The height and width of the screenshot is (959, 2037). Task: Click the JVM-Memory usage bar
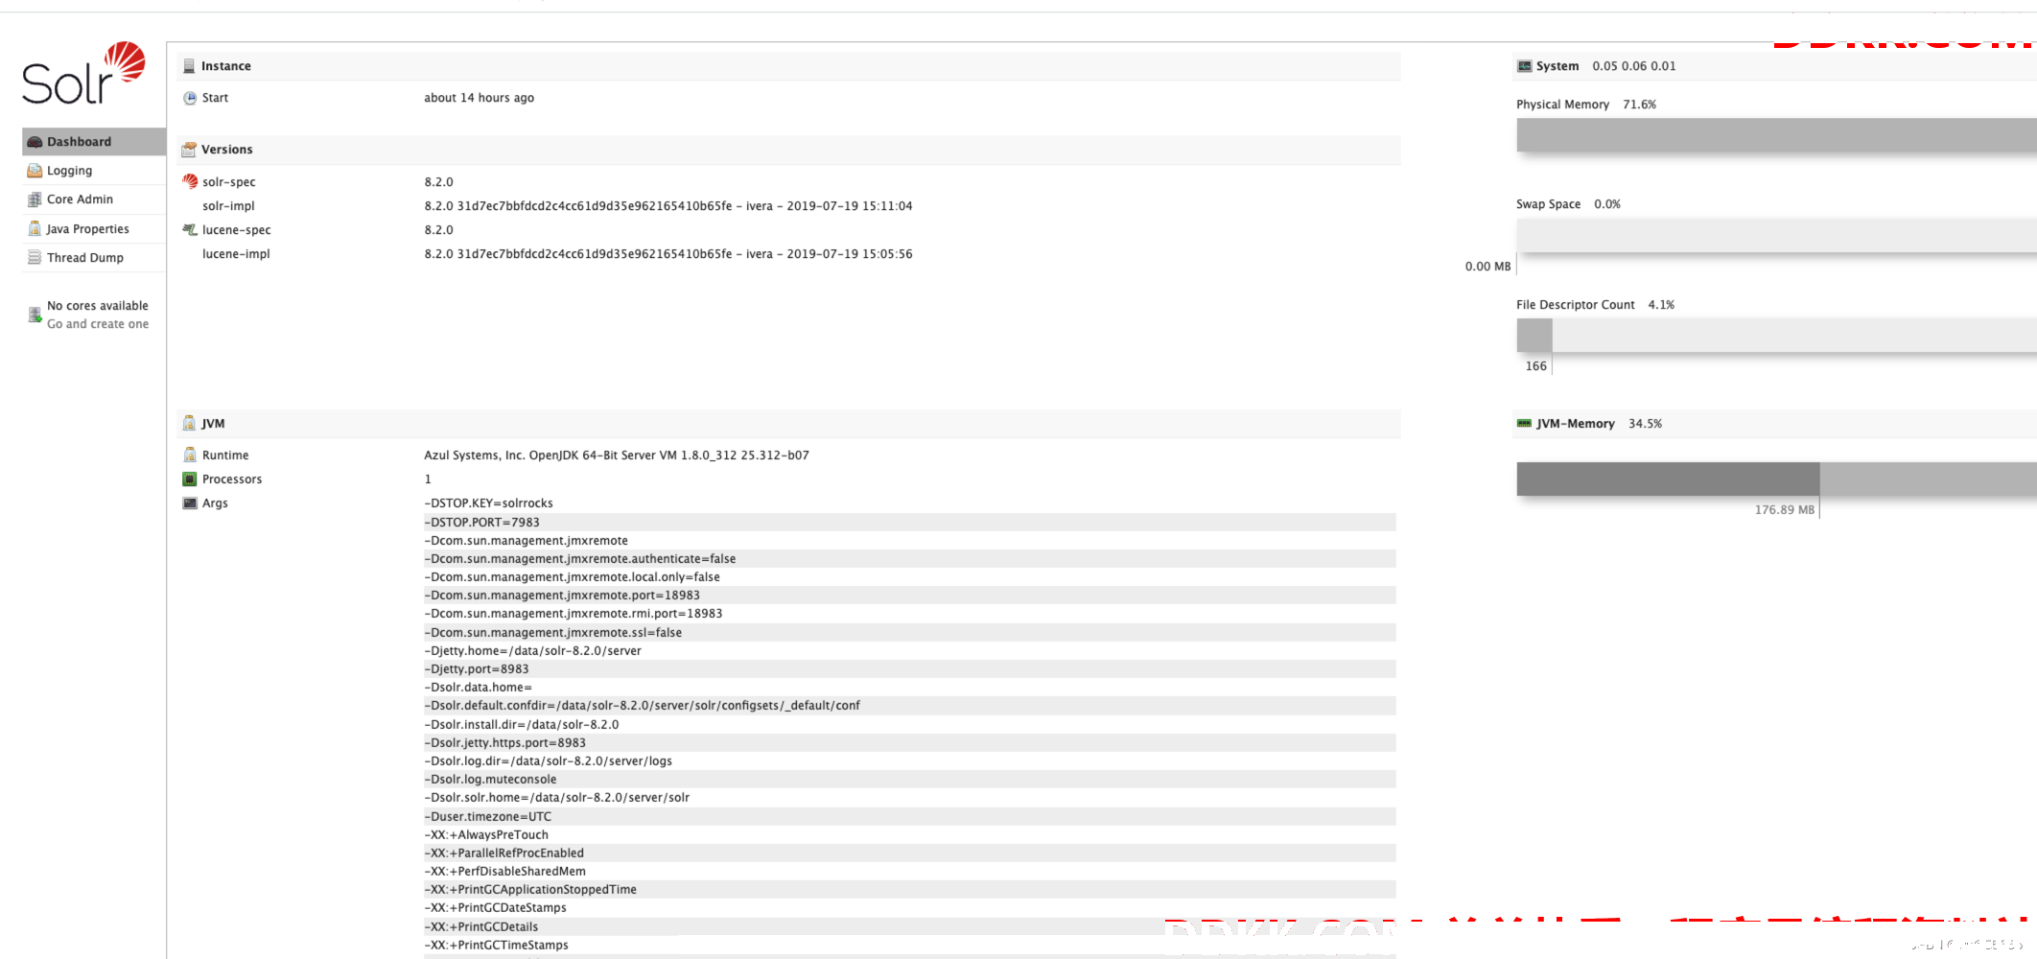1776,479
